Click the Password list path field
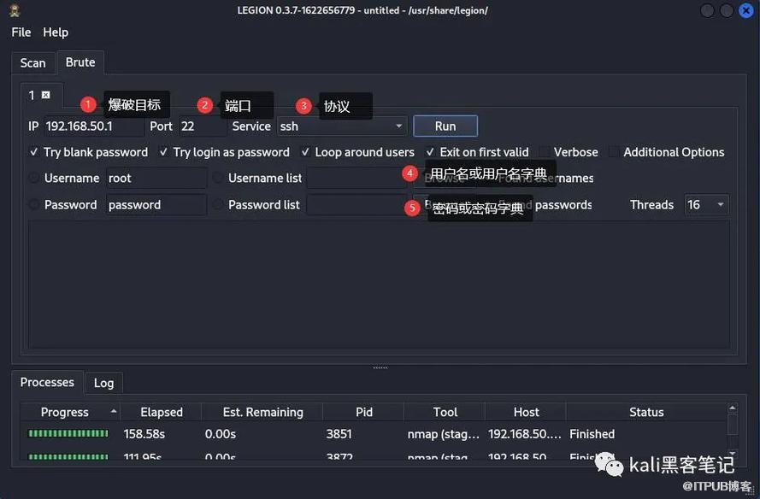Screen dimensions: 760x499 [x=356, y=205]
